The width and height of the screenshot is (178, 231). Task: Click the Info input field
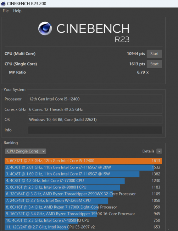95,130
